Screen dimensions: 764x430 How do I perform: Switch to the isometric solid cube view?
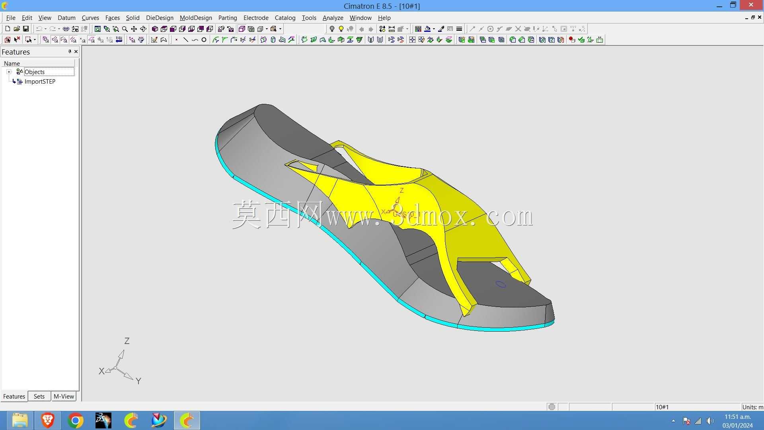[x=155, y=29]
